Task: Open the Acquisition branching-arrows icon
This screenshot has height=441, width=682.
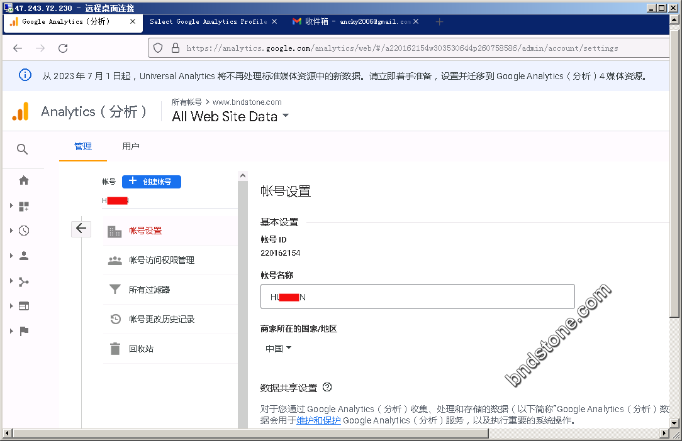Action: pos(24,281)
